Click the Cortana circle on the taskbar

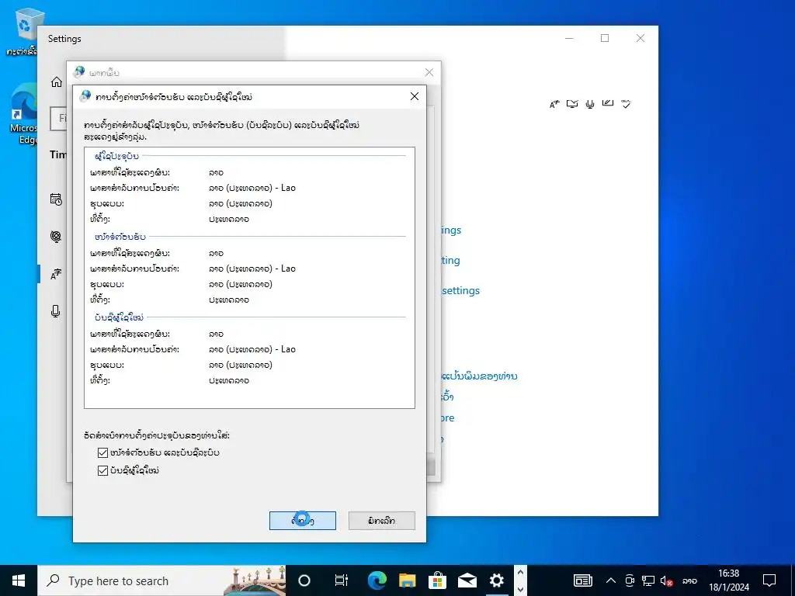click(304, 580)
